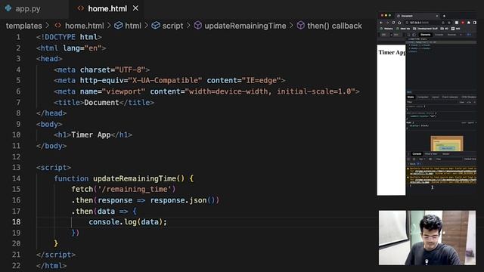Go to browser home page icon
Screen dimensions: 484x272
399,23
